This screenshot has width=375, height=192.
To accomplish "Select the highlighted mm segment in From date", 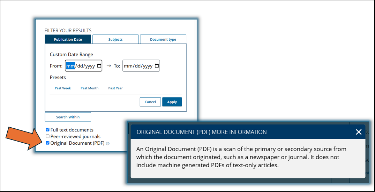I will (70, 66).
